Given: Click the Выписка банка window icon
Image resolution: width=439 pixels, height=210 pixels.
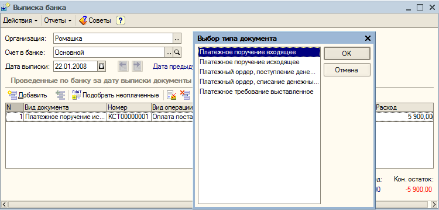Looking at the screenshot, I should tap(6, 7).
